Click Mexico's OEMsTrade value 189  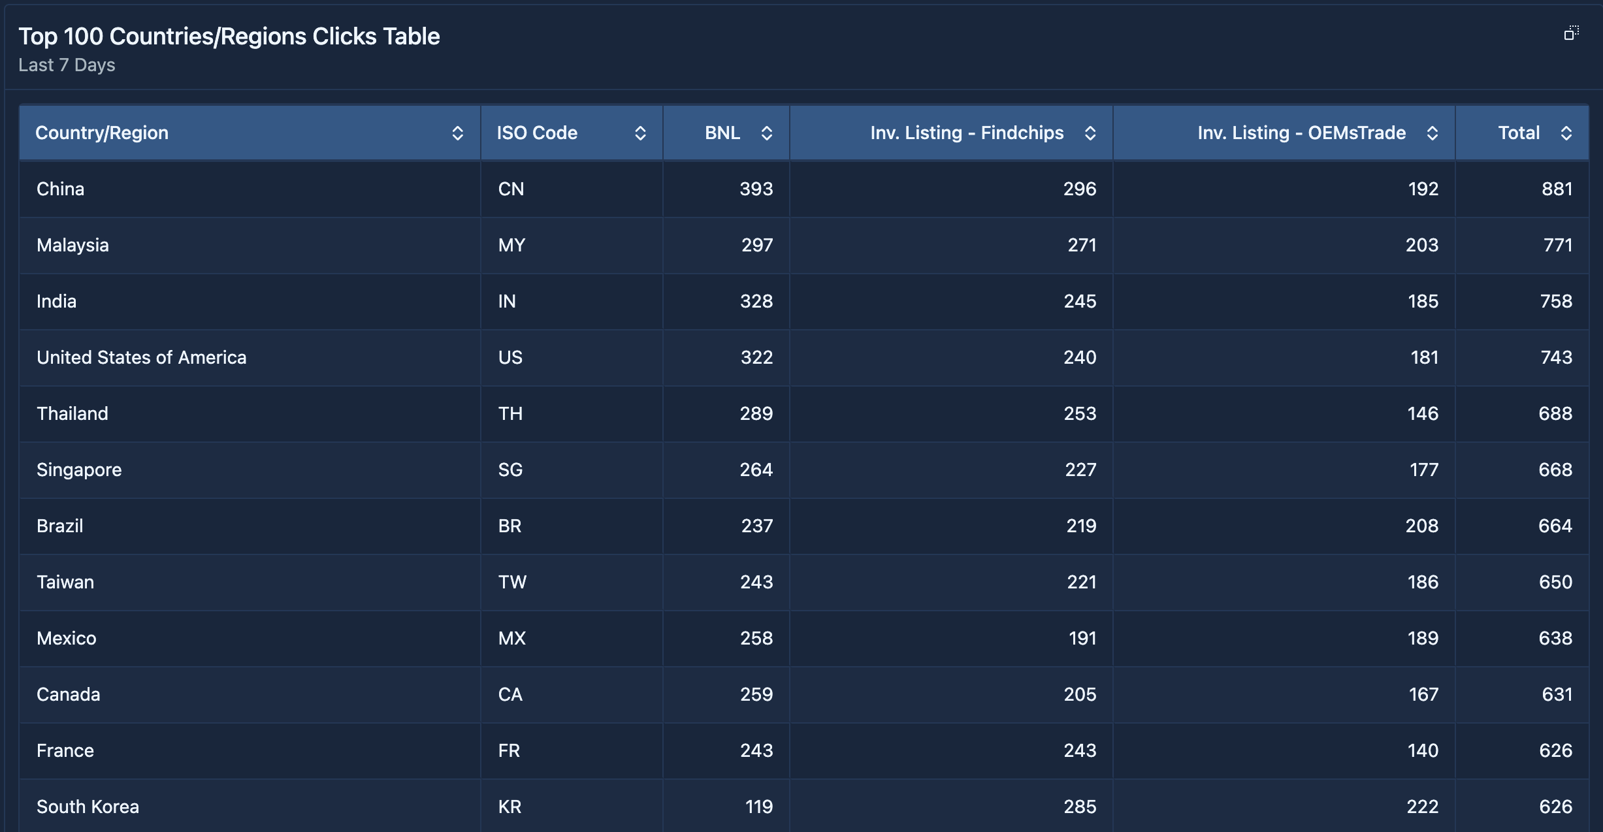coord(1422,639)
